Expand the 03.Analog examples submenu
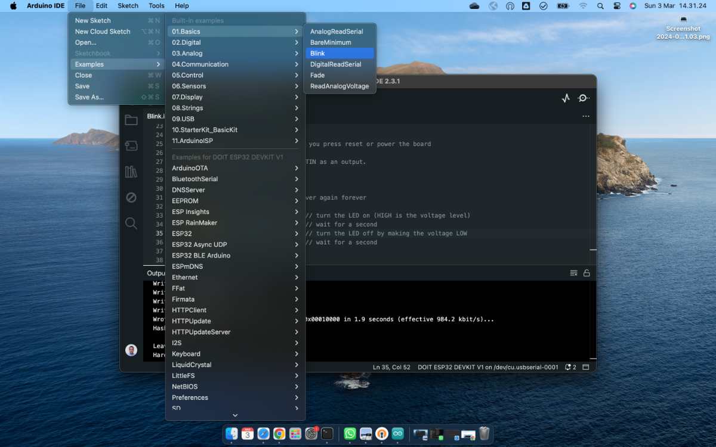The image size is (716, 447). [x=235, y=53]
